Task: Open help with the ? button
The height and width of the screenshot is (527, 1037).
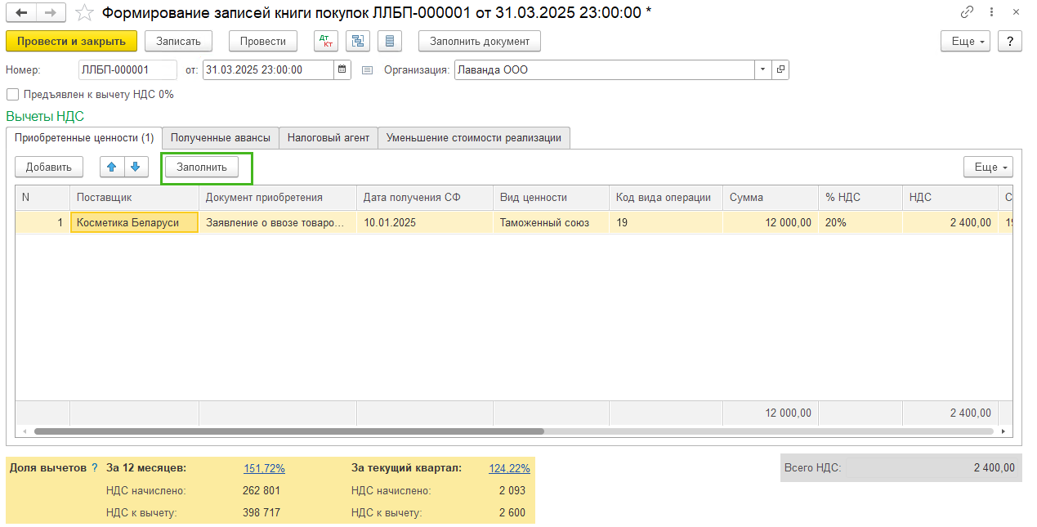Action: (1010, 41)
